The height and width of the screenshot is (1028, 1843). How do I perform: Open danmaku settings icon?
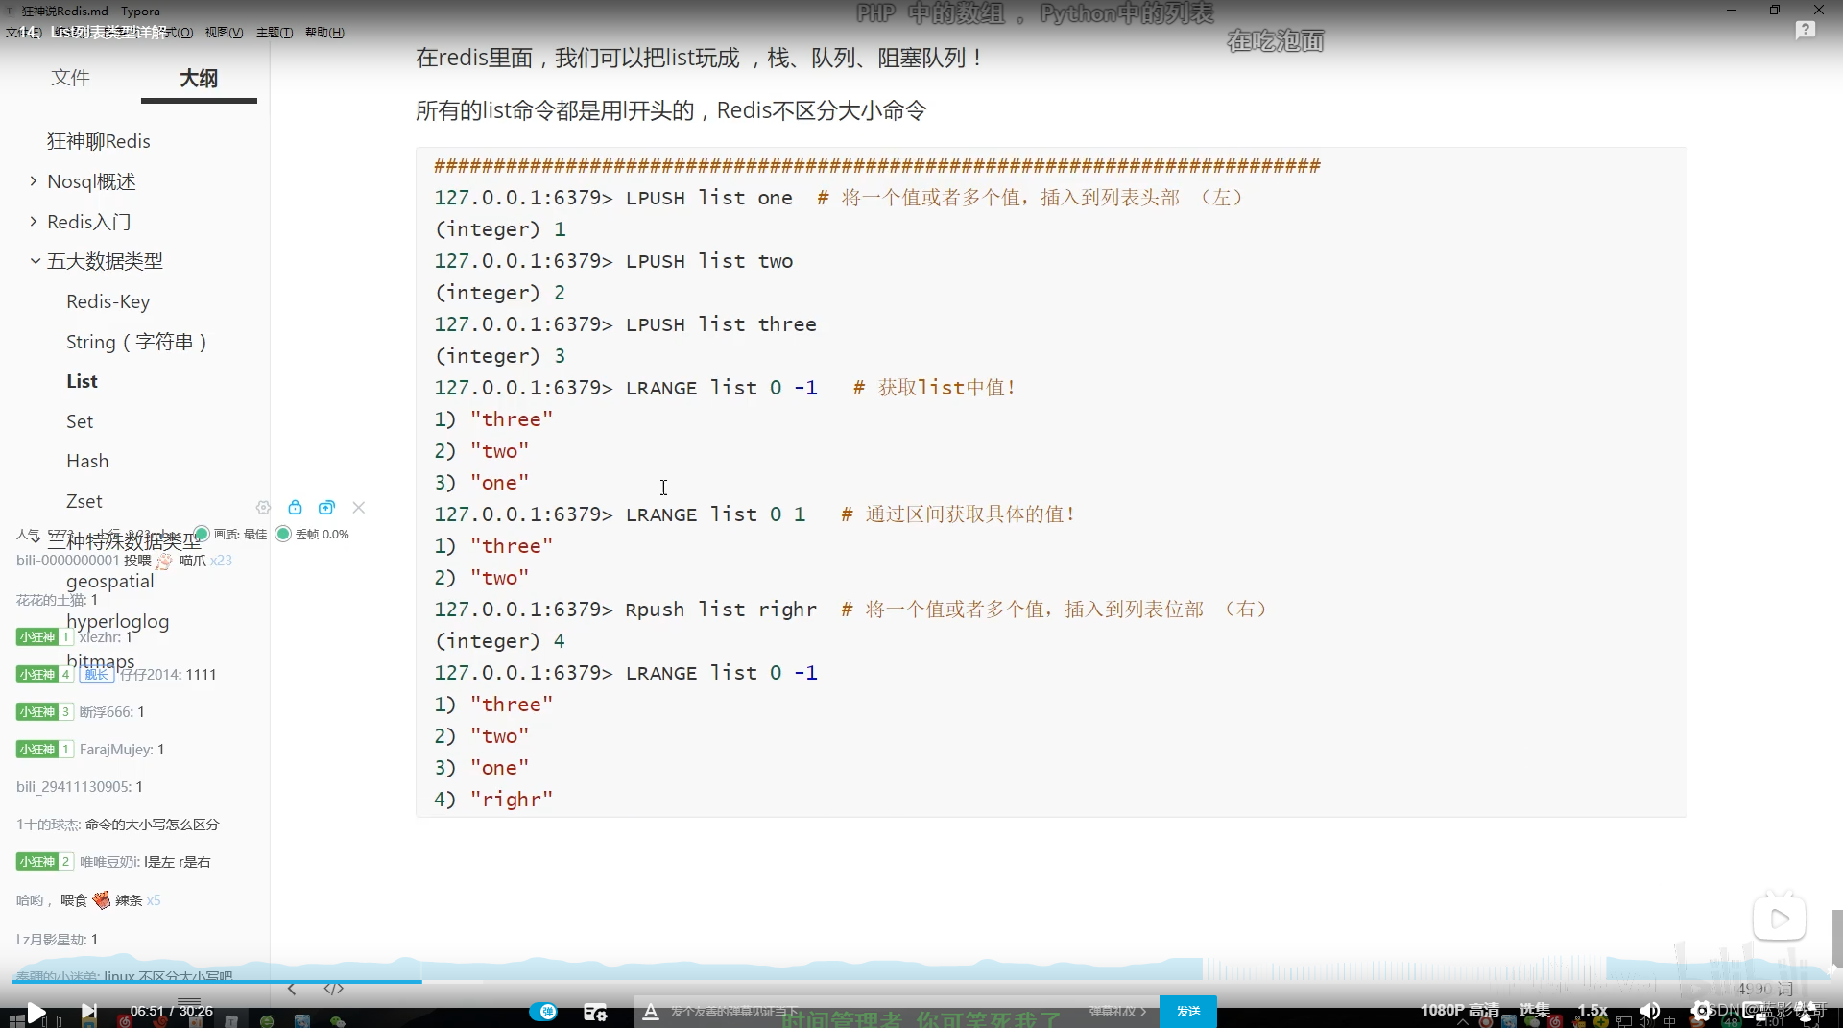[x=595, y=1012]
